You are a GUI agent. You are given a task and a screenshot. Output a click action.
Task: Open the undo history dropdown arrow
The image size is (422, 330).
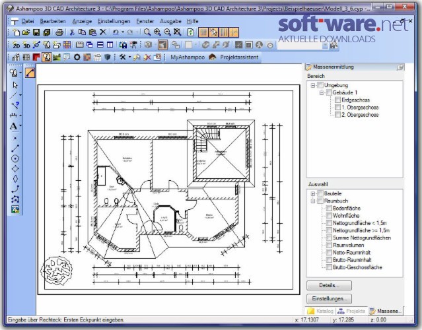pyautogui.click(x=123, y=32)
